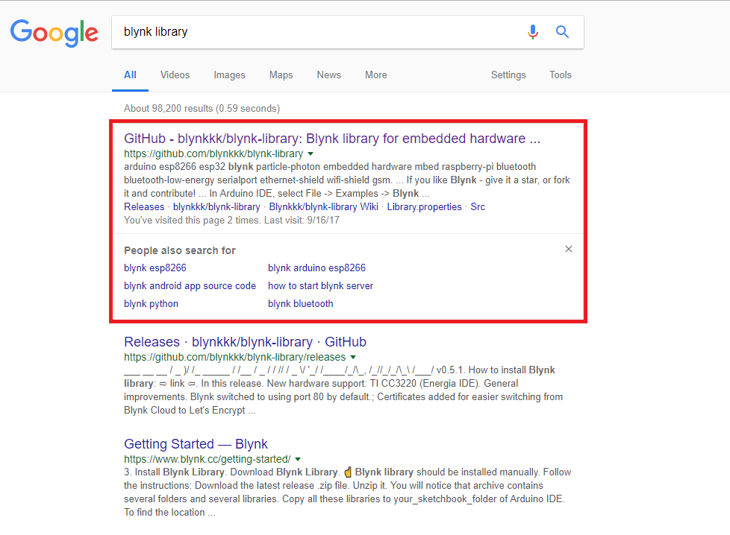Select the News tab
Image resolution: width=730 pixels, height=535 pixels.
(328, 75)
